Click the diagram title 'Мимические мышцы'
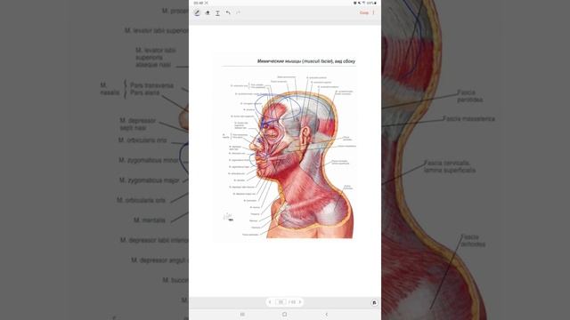The width and height of the screenshot is (570, 320). pyautogui.click(x=279, y=61)
